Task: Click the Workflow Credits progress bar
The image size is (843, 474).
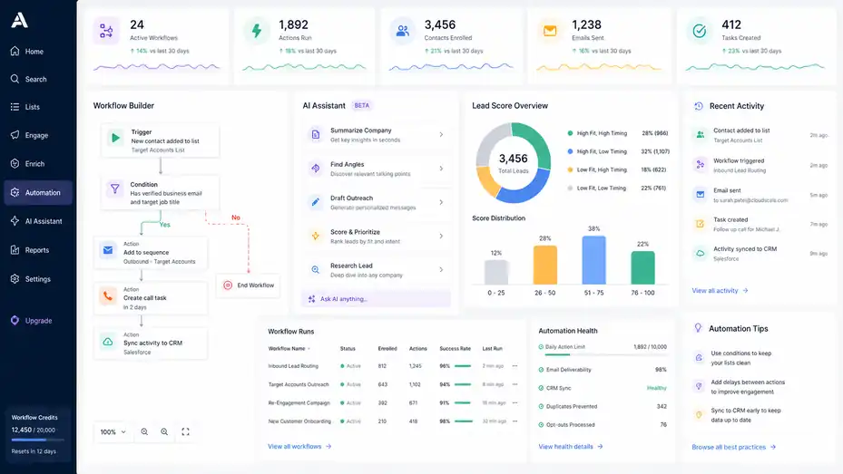Action: pyautogui.click(x=37, y=440)
